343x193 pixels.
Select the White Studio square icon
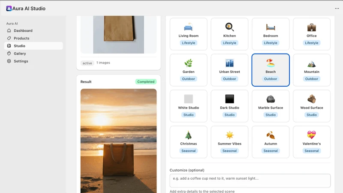[x=188, y=99]
